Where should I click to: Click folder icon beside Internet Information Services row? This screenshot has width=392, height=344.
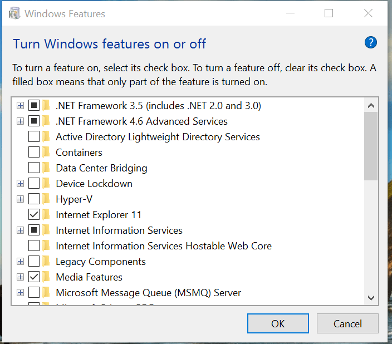(46, 230)
